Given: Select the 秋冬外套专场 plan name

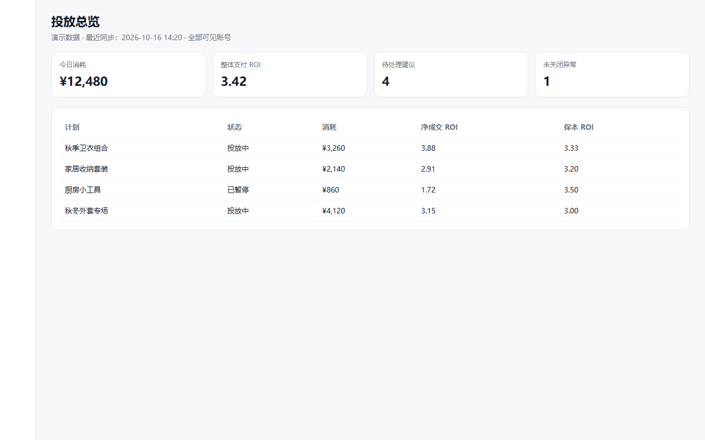Looking at the screenshot, I should pos(86,211).
